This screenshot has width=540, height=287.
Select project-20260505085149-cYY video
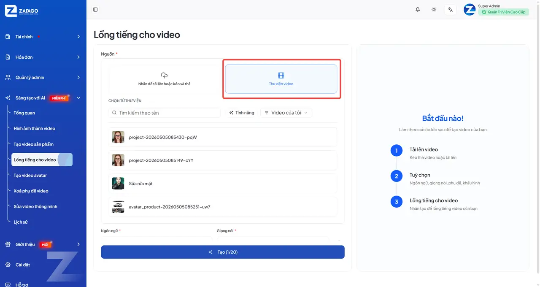[223, 160]
